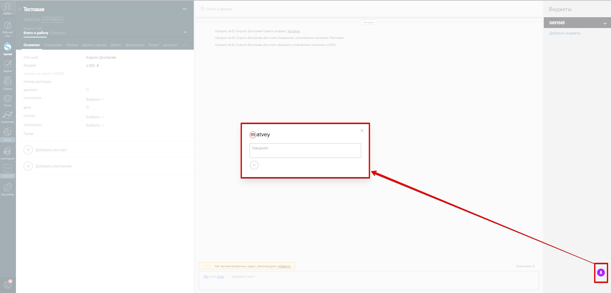Expand the sensei widget panel
Screen dimensions: 611x293
(x=605, y=23)
